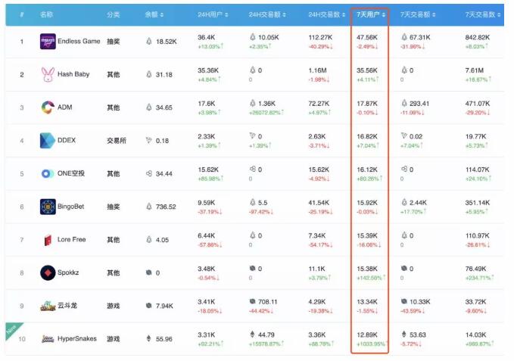Click EOS icon beside 67.31K 7-day volume

coord(404,37)
